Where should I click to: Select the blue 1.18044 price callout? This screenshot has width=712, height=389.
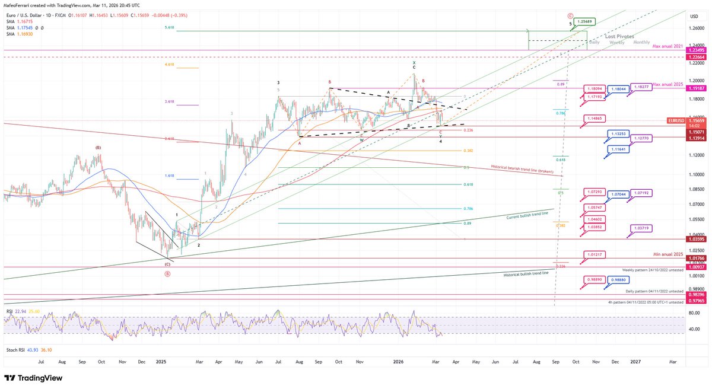coord(618,89)
